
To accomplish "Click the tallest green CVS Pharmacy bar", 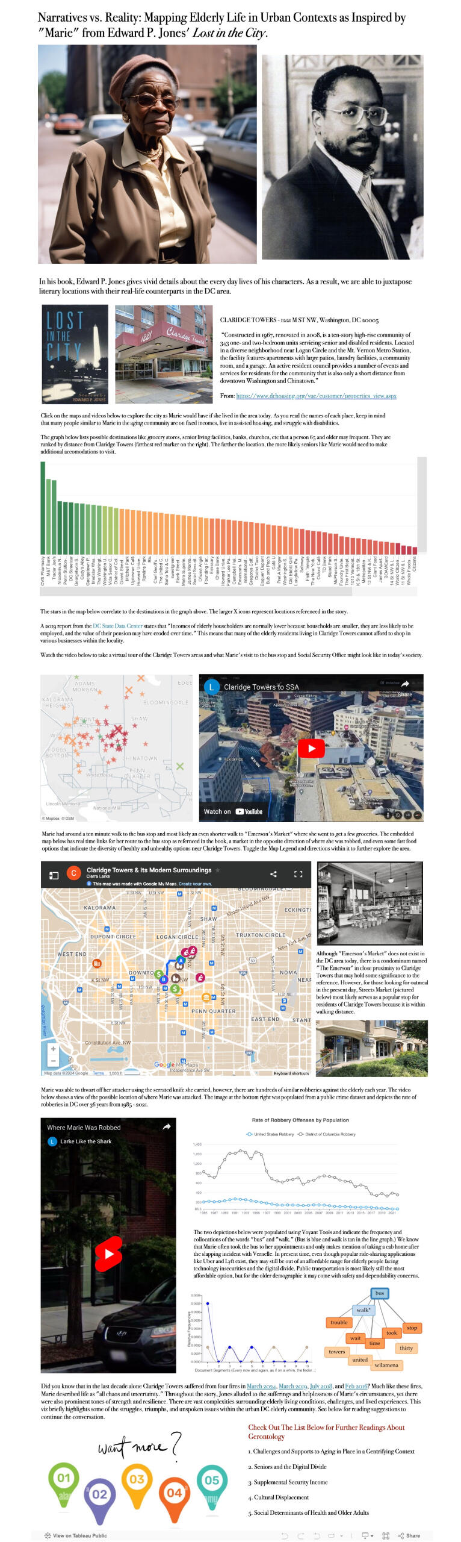I will [43, 507].
